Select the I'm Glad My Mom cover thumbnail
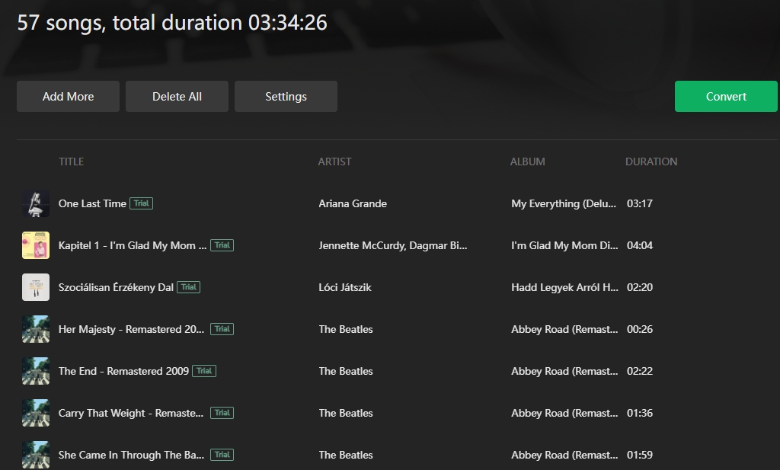The width and height of the screenshot is (780, 470). 36,245
